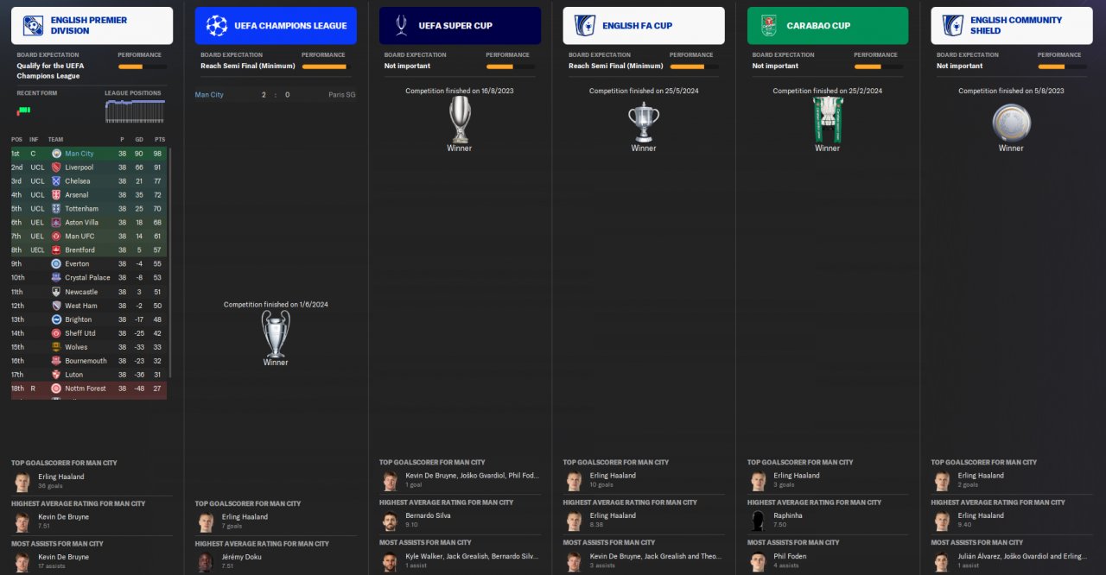Screen dimensions: 1106x575
Task: Click the UEFA Champions League trophy icon
Action: click(x=276, y=334)
